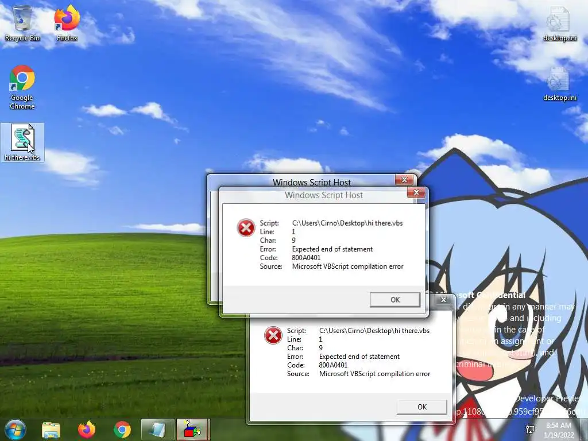588x441 pixels.
Task: Click 'Expected end of statement' in lower dialog
Action: coord(359,357)
